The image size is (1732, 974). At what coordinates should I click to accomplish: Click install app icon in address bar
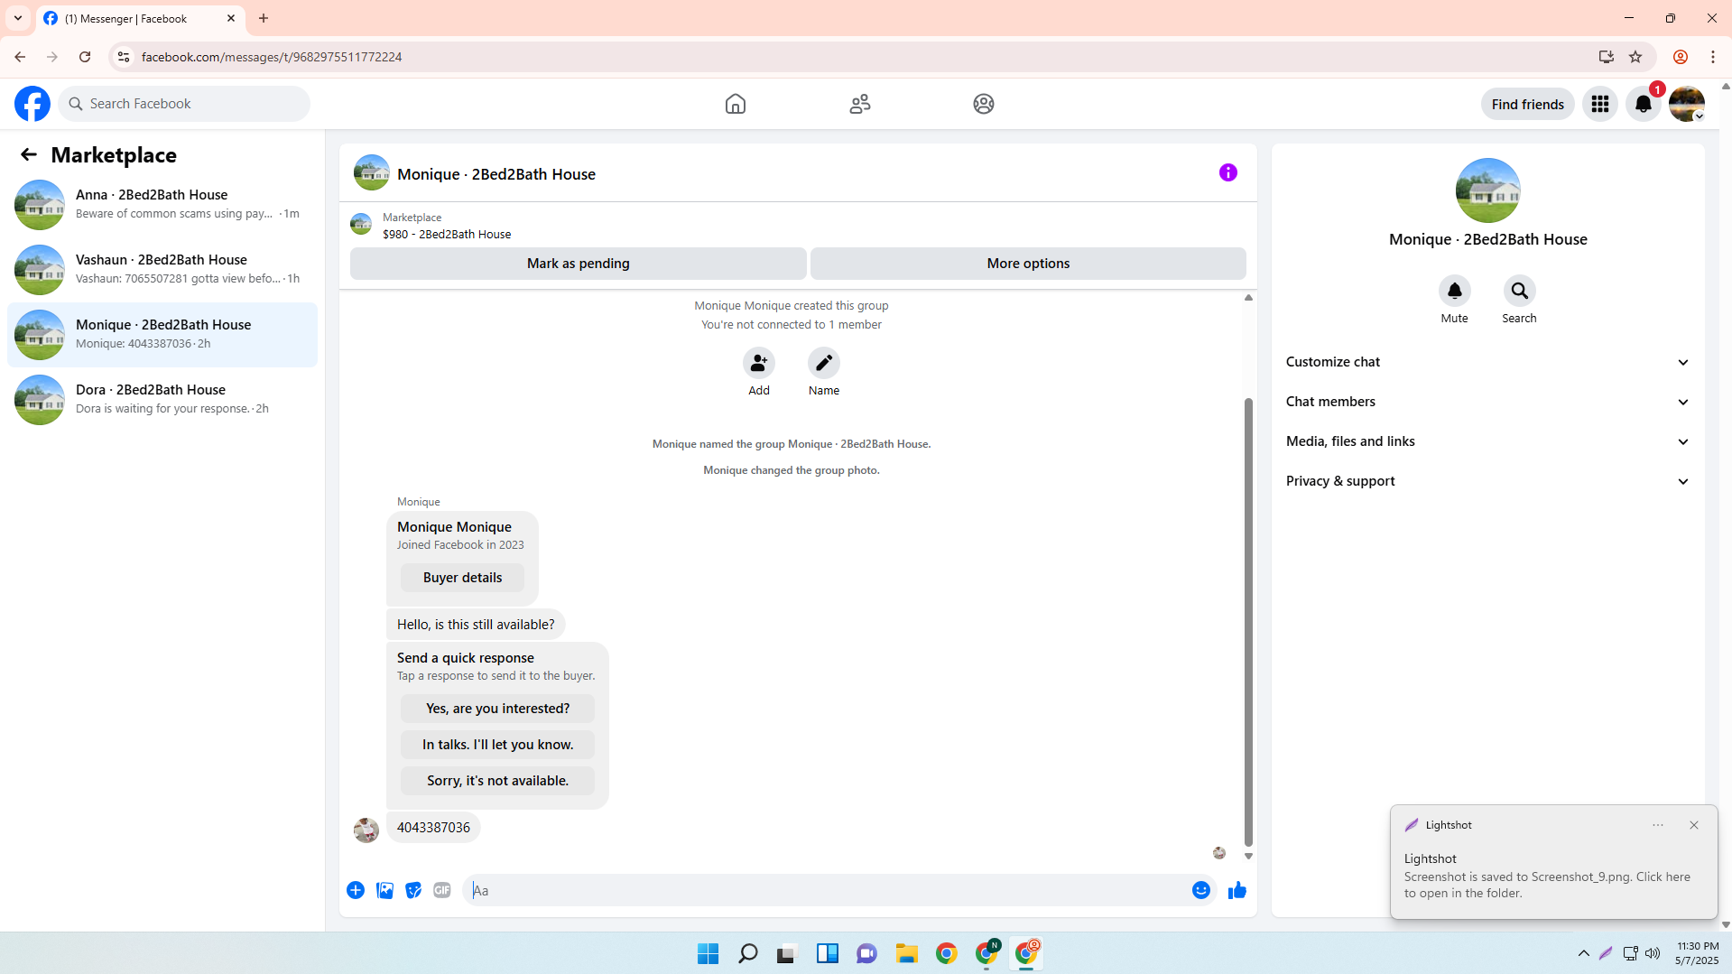(x=1607, y=57)
